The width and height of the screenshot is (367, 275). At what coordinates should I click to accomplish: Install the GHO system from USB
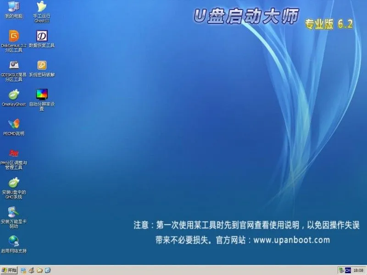12,186
